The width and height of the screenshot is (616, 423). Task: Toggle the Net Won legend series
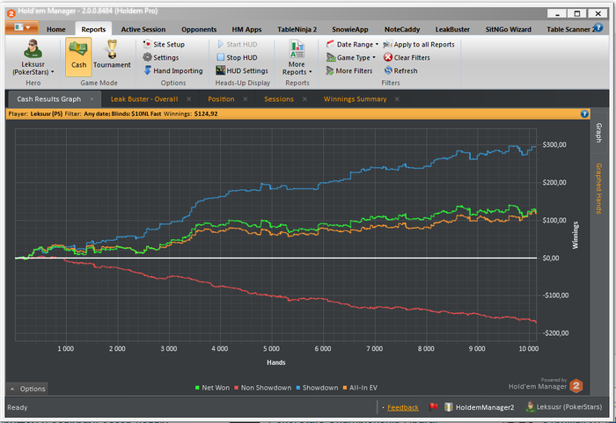[x=212, y=388]
